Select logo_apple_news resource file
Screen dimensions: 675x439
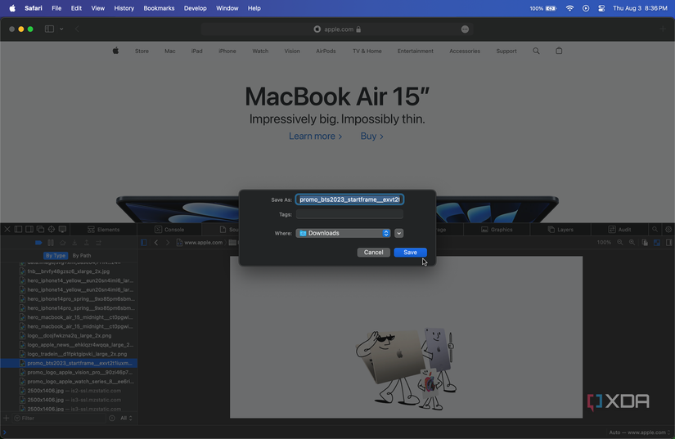point(69,345)
